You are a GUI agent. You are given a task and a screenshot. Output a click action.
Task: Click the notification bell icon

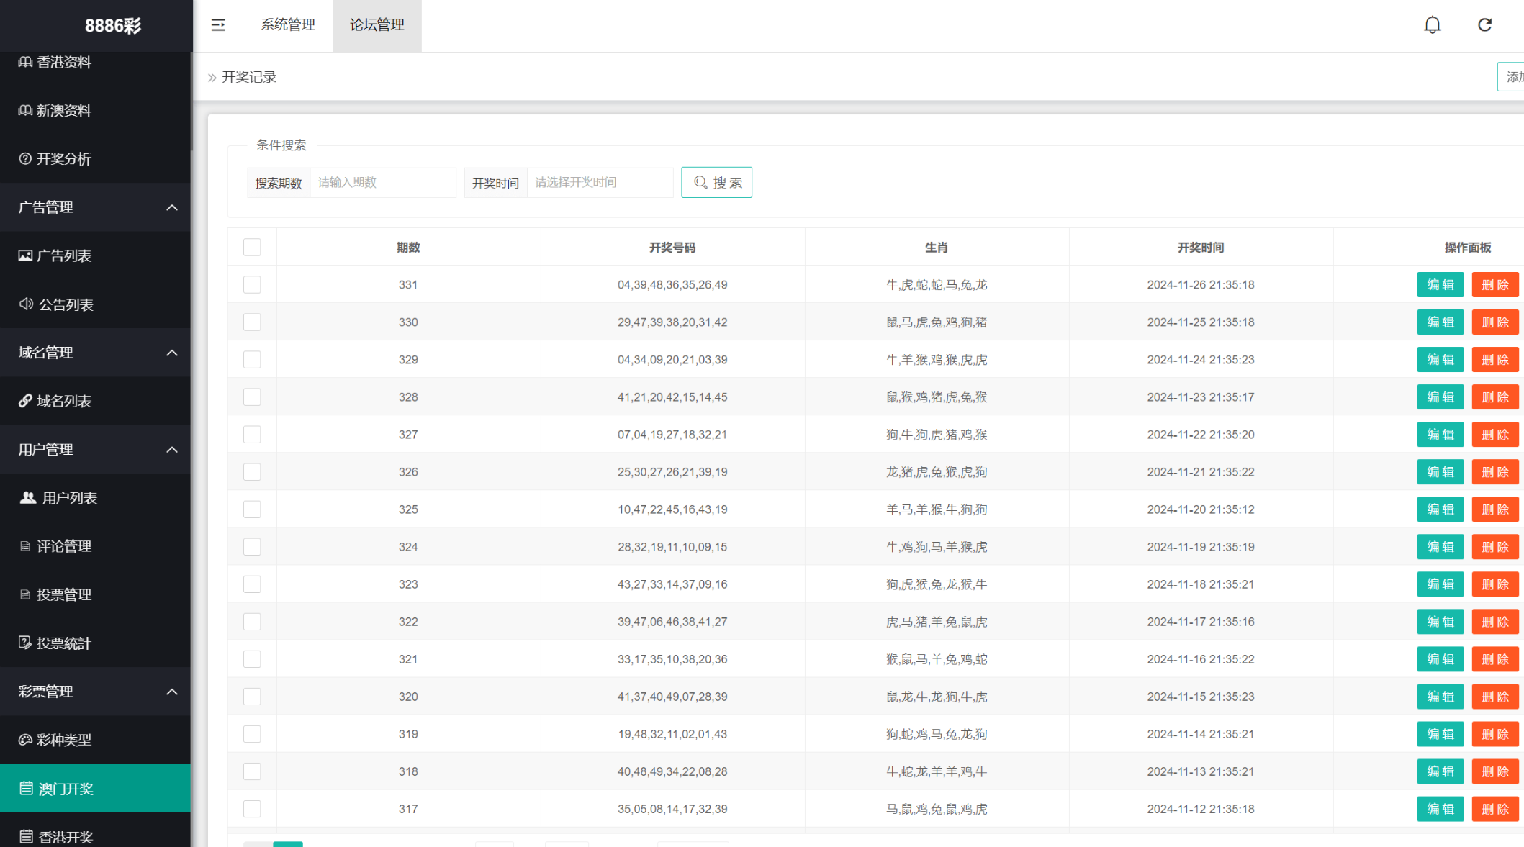click(x=1432, y=25)
